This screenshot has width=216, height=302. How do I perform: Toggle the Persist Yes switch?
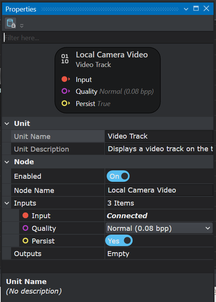(119, 240)
